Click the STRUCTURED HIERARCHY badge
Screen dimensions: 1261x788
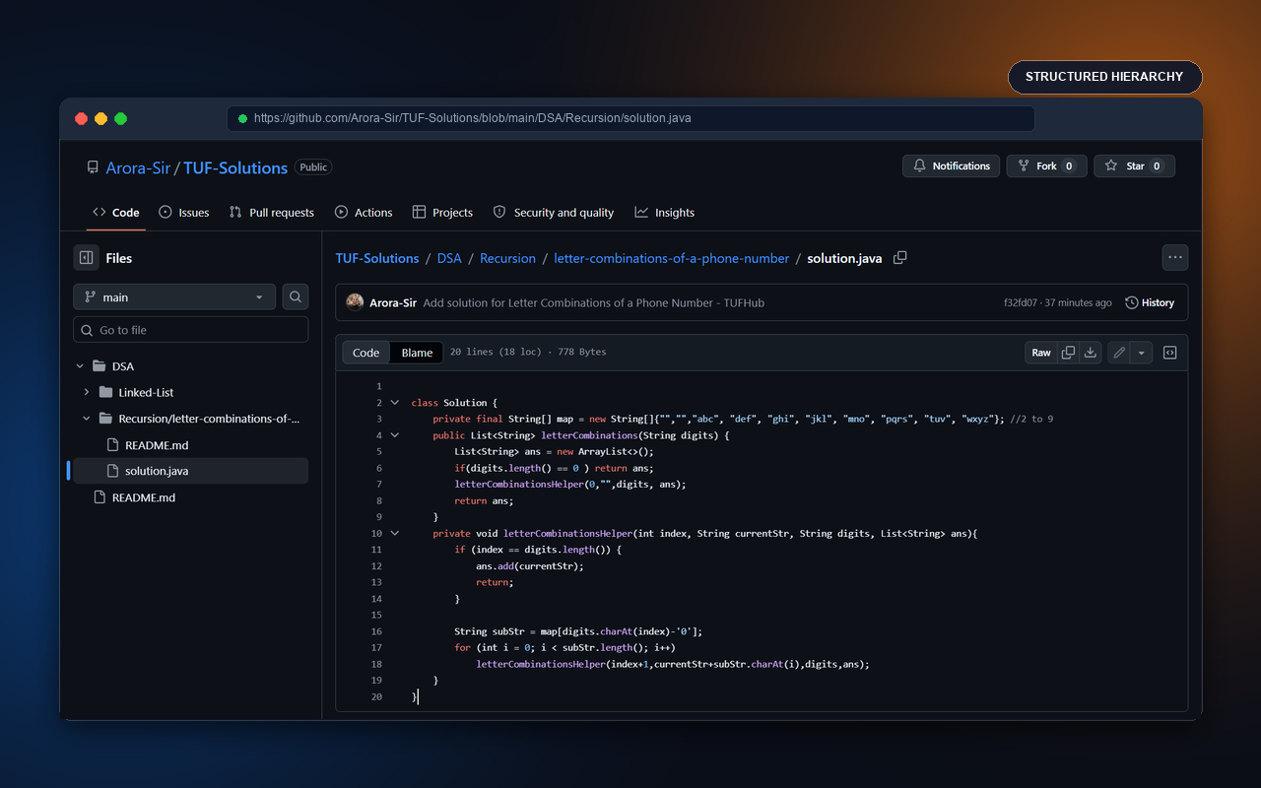[x=1104, y=77]
